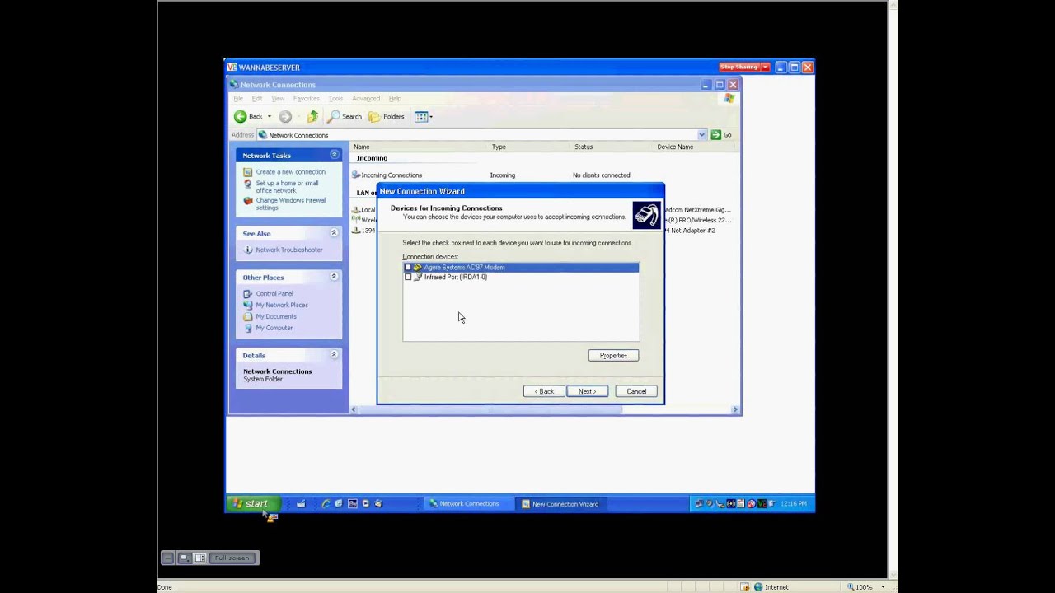
Task: Open the Edit menu
Action: coord(257,99)
